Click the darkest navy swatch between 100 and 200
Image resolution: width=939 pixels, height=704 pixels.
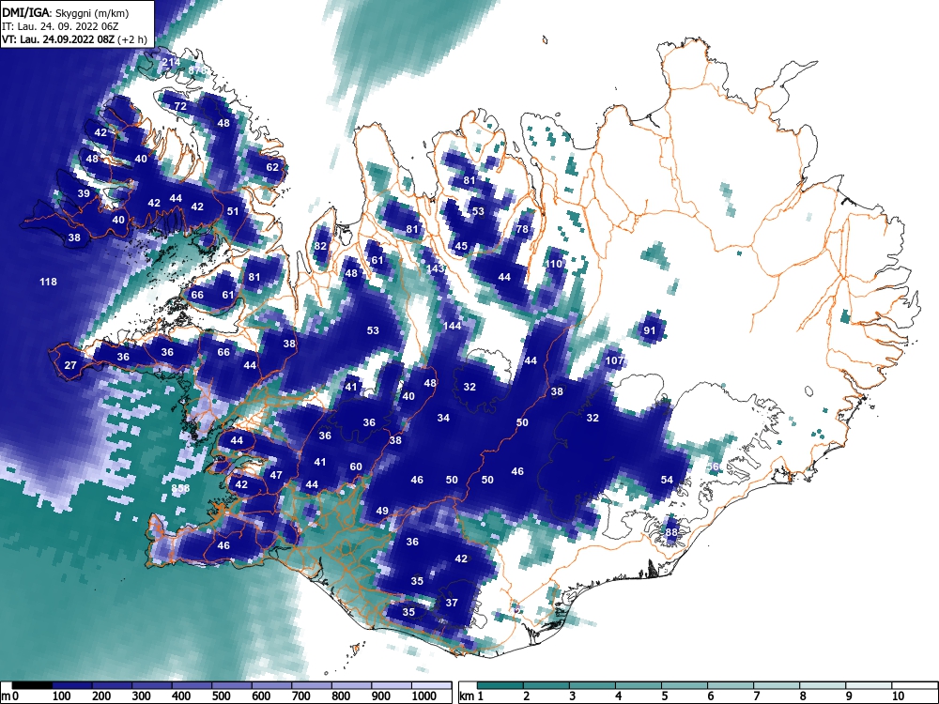[x=72, y=685]
